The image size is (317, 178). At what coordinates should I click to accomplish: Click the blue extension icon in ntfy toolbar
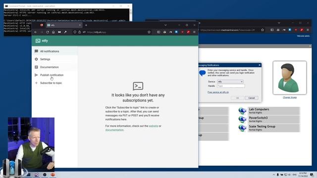(176, 32)
